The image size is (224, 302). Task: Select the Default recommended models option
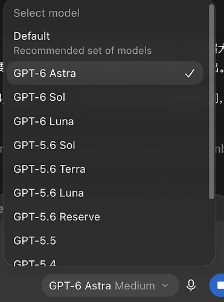tap(105, 43)
